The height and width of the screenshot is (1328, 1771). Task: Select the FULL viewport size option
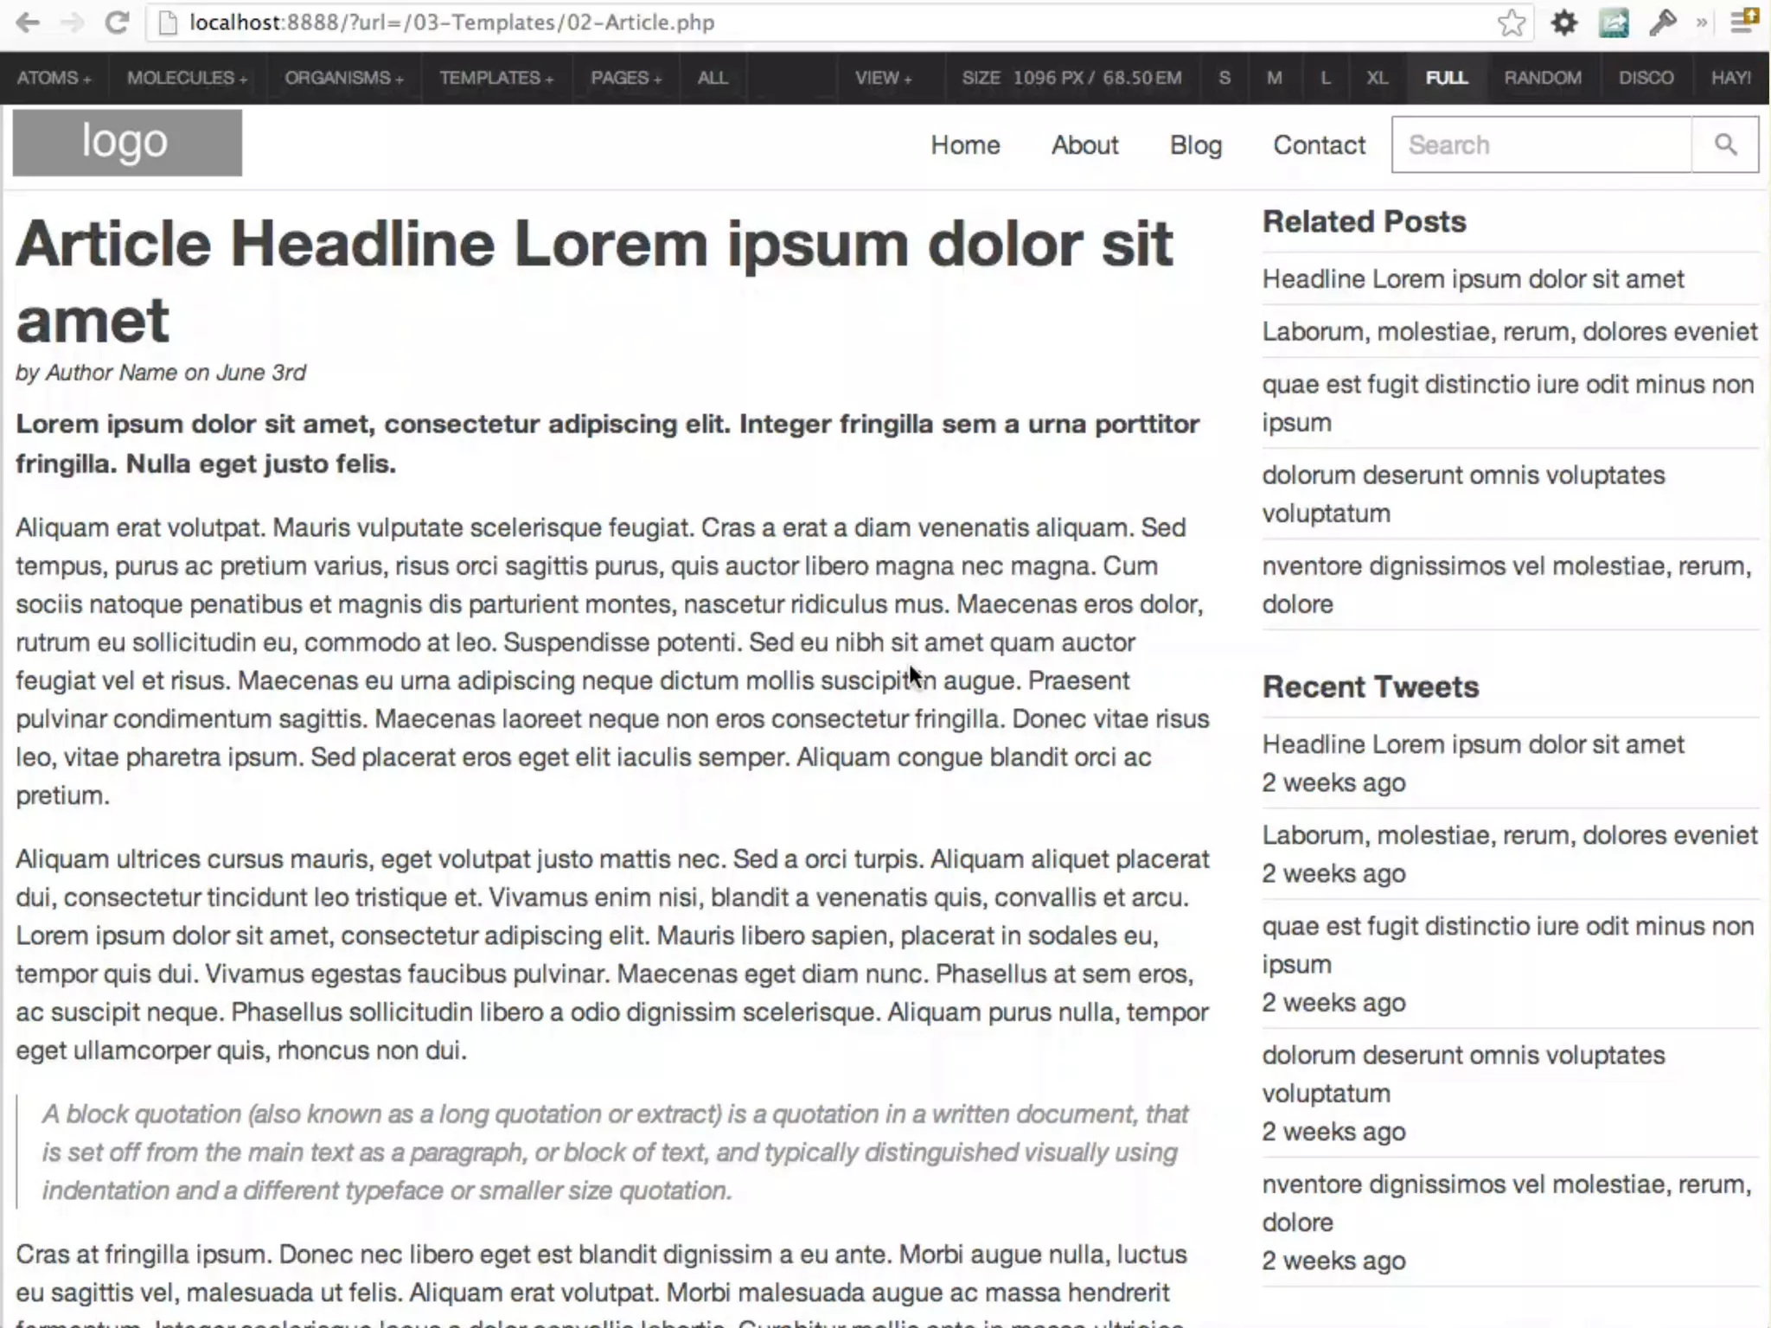(1447, 78)
